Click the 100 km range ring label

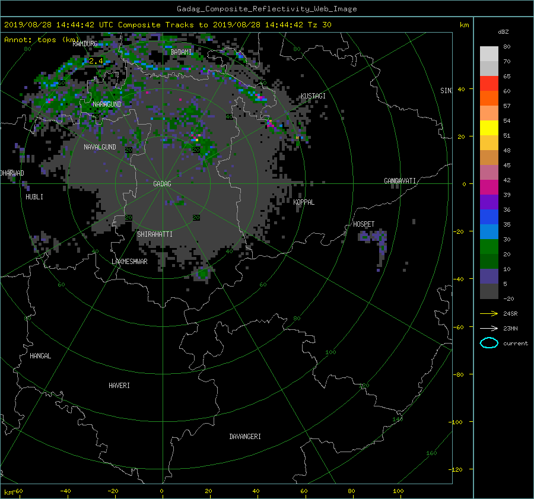point(330,352)
